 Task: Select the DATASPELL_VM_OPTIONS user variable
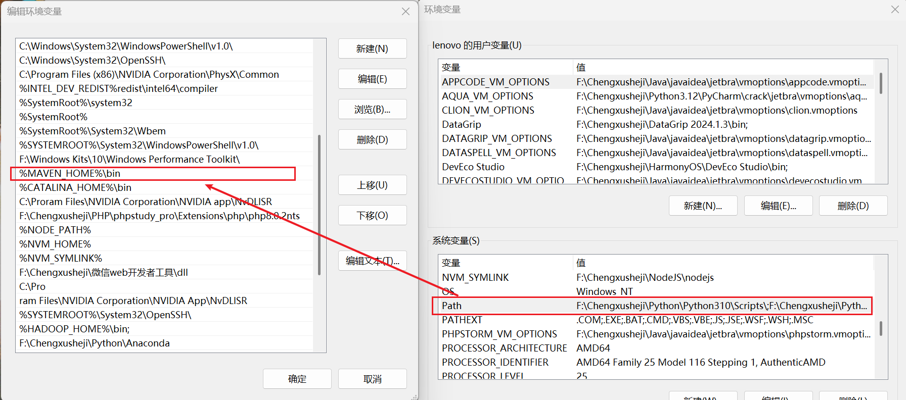(x=656, y=153)
